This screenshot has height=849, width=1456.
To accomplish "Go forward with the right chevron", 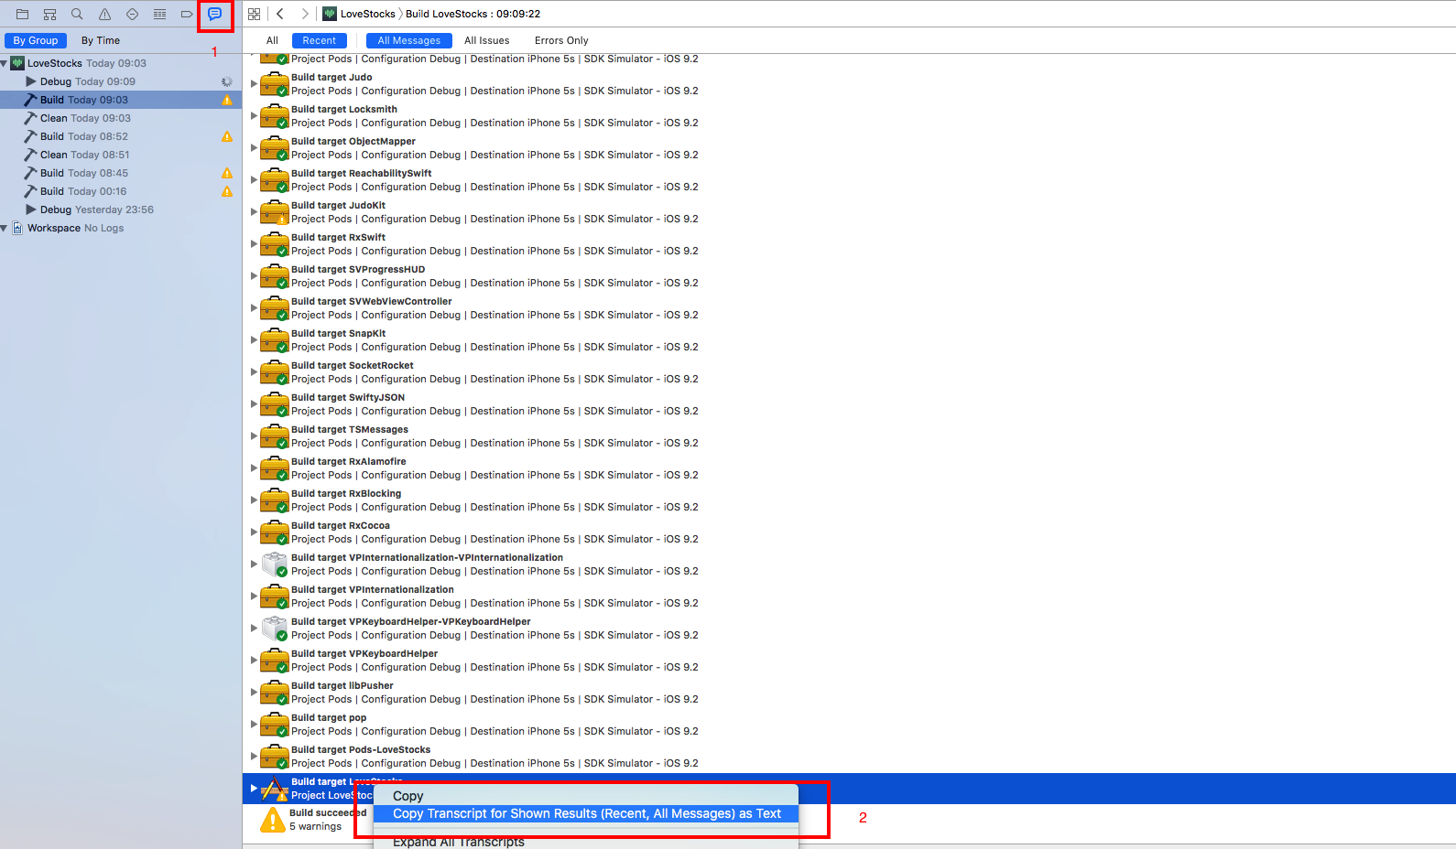I will pyautogui.click(x=305, y=14).
